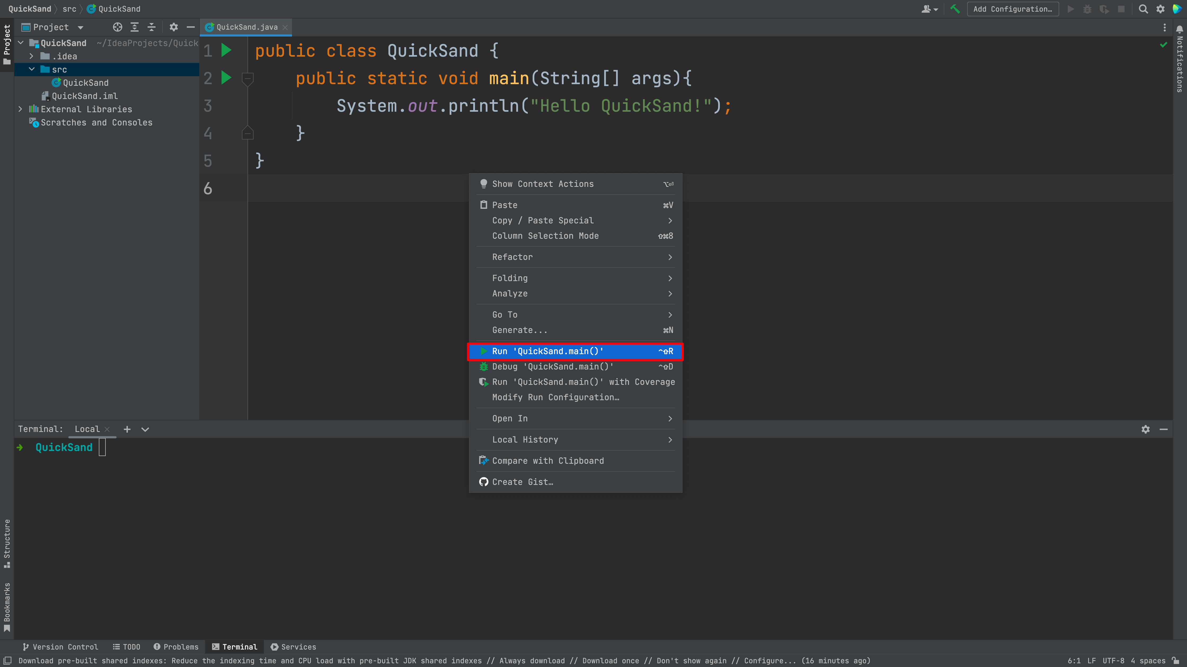Choose Compare with Clipboard
Viewport: 1187px width, 667px height.
[x=575, y=461]
